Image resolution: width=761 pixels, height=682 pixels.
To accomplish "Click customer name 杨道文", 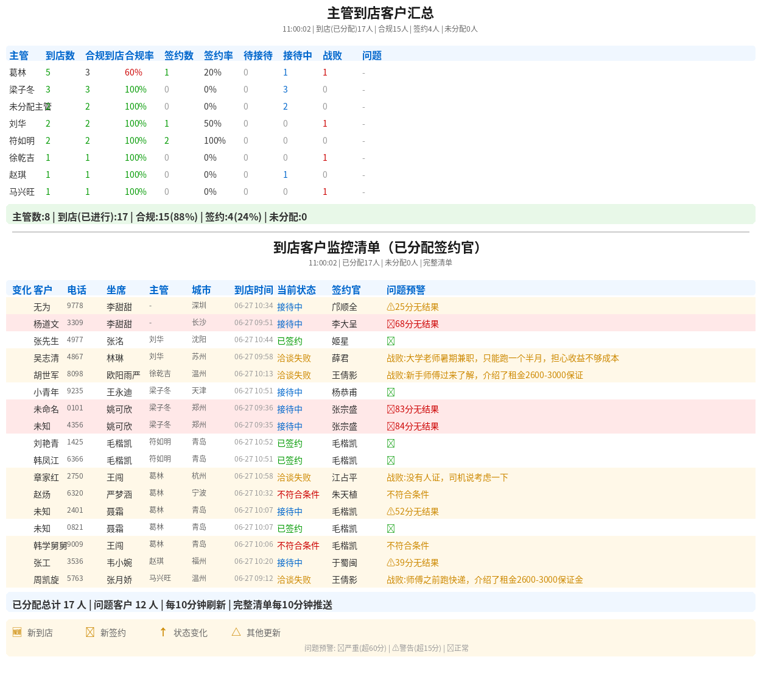I will (x=46, y=325).
